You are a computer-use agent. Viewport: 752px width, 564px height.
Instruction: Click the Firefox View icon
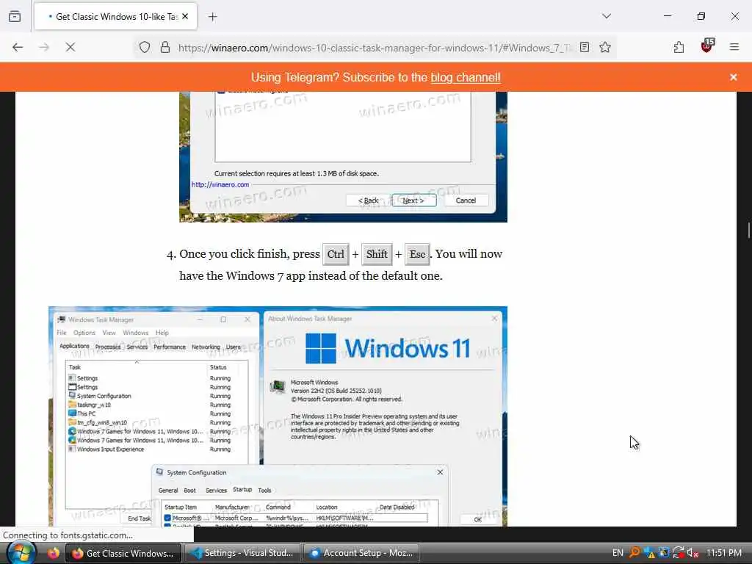pos(15,16)
